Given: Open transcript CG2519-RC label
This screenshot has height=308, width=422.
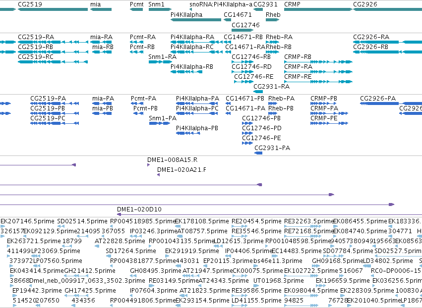Looking at the screenshot, I should click(36, 57).
